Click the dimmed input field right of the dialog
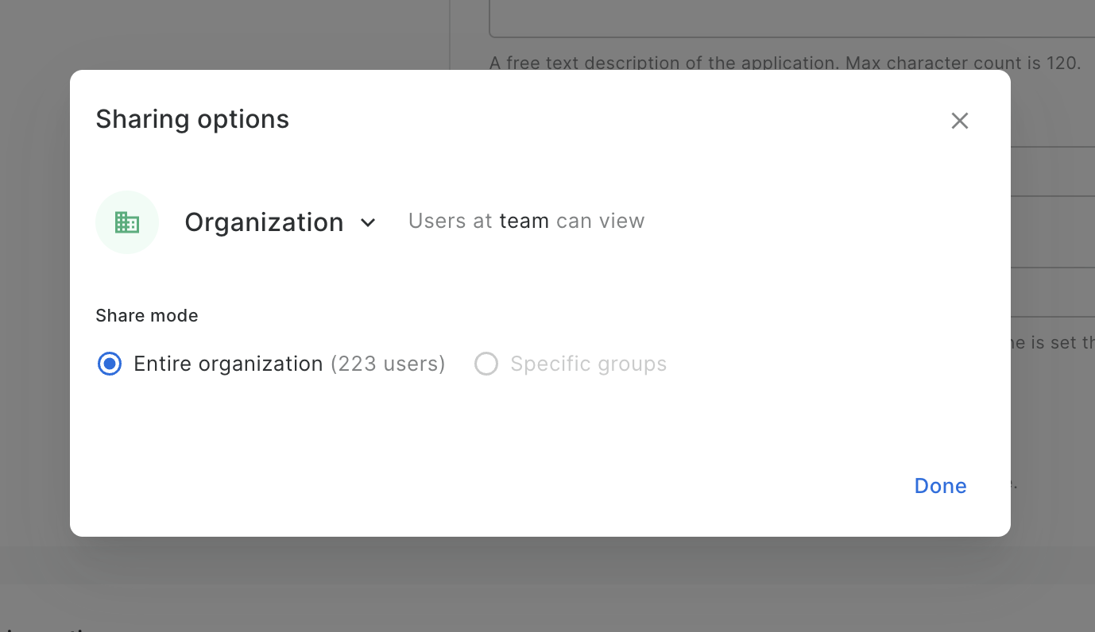The image size is (1095, 632). 1053,232
